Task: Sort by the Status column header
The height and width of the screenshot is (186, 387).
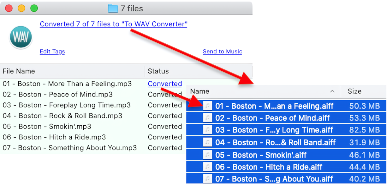Action: click(199, 71)
